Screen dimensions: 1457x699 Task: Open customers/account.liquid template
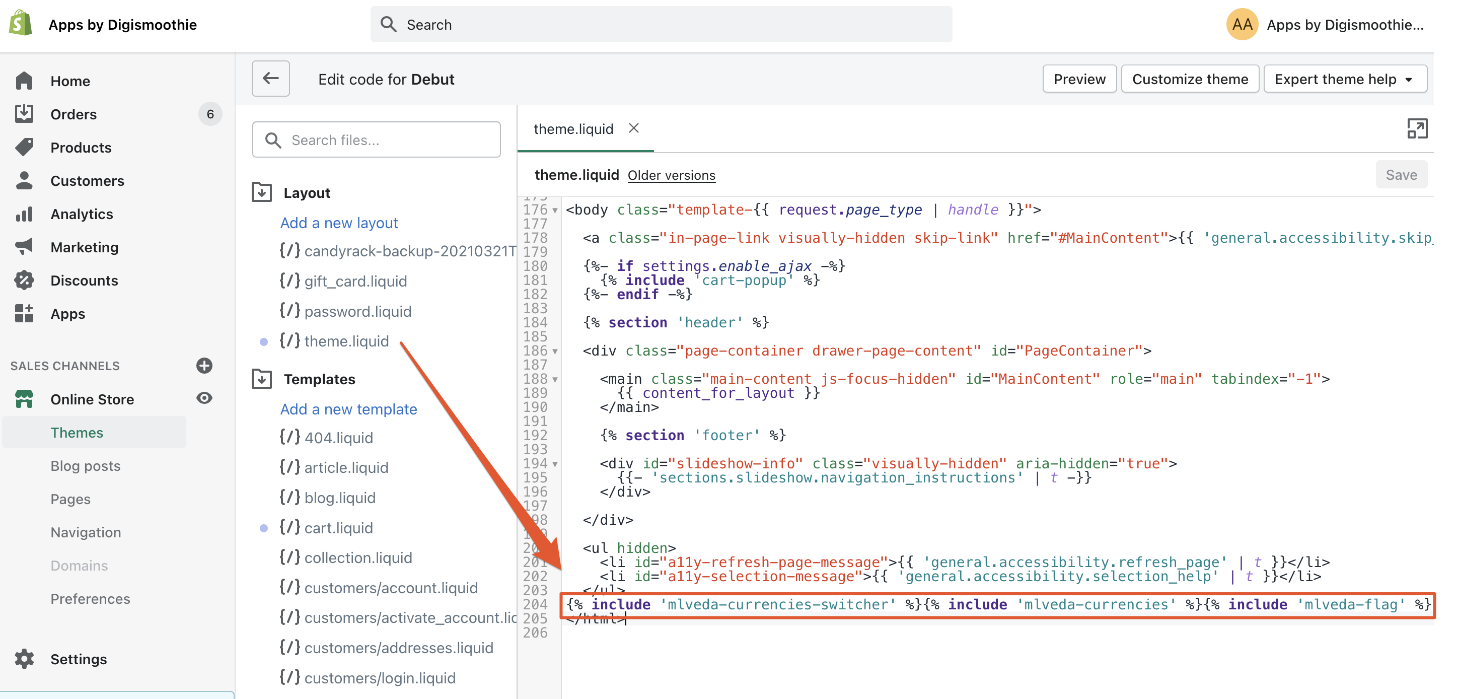(x=379, y=588)
